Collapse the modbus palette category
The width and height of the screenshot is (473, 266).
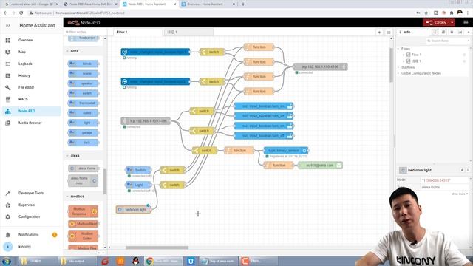pyautogui.click(x=67, y=197)
